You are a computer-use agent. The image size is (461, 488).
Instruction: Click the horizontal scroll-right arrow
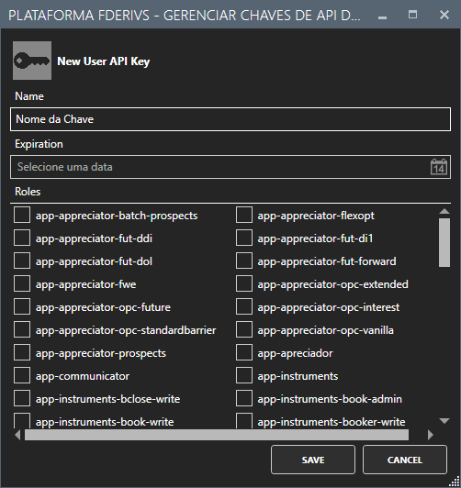pos(431,435)
